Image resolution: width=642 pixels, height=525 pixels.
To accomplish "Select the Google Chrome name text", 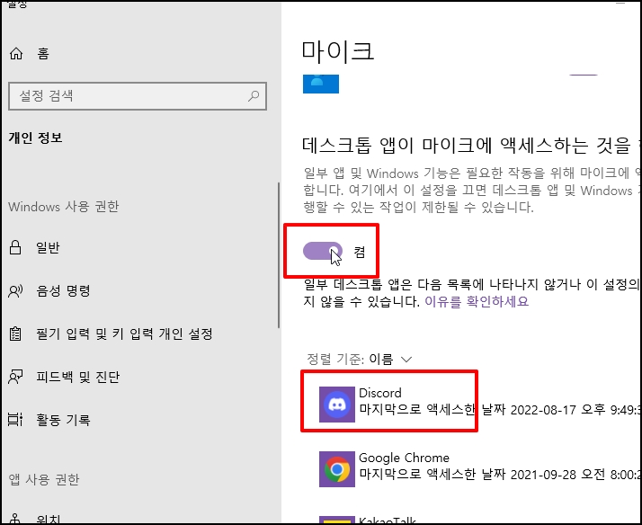I will 404,458.
